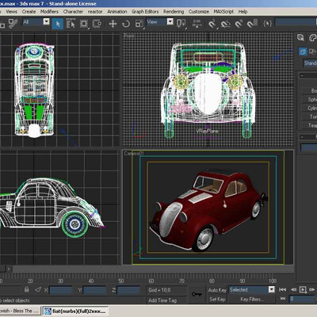This screenshot has height=317, width=317.
Task: Open the Rendering menu
Action: point(174,12)
